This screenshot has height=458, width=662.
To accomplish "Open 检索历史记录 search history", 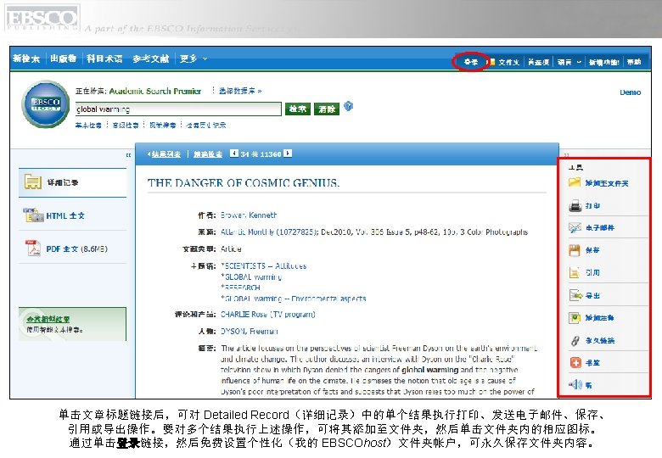I will pyautogui.click(x=206, y=126).
